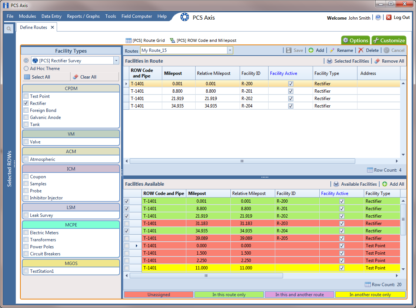Viewport: 416px width, 308px height.
Task: Click the upper Row Count grid icon
Action: click(x=370, y=170)
